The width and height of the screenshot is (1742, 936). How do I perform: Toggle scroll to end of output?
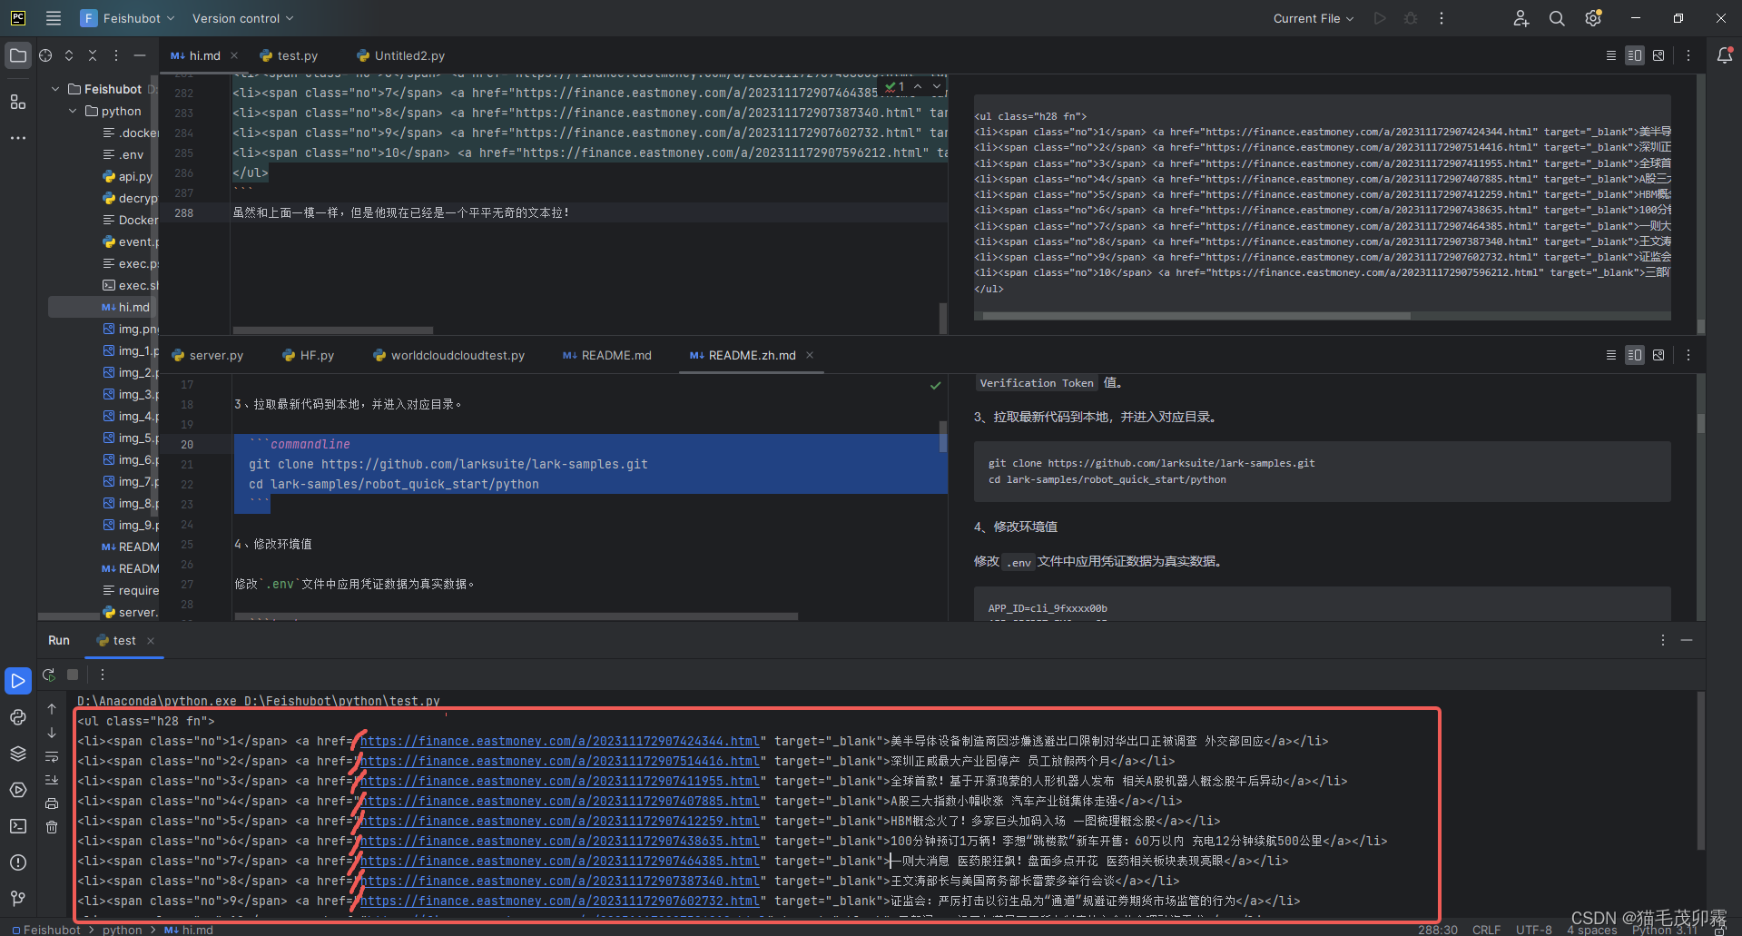52,780
